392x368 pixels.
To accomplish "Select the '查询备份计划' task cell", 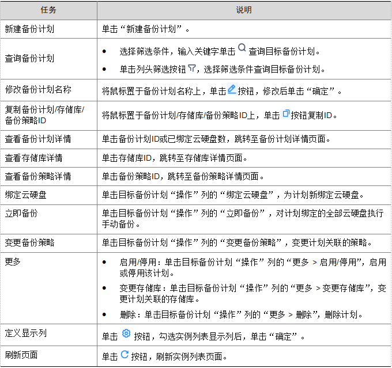I will point(48,59).
